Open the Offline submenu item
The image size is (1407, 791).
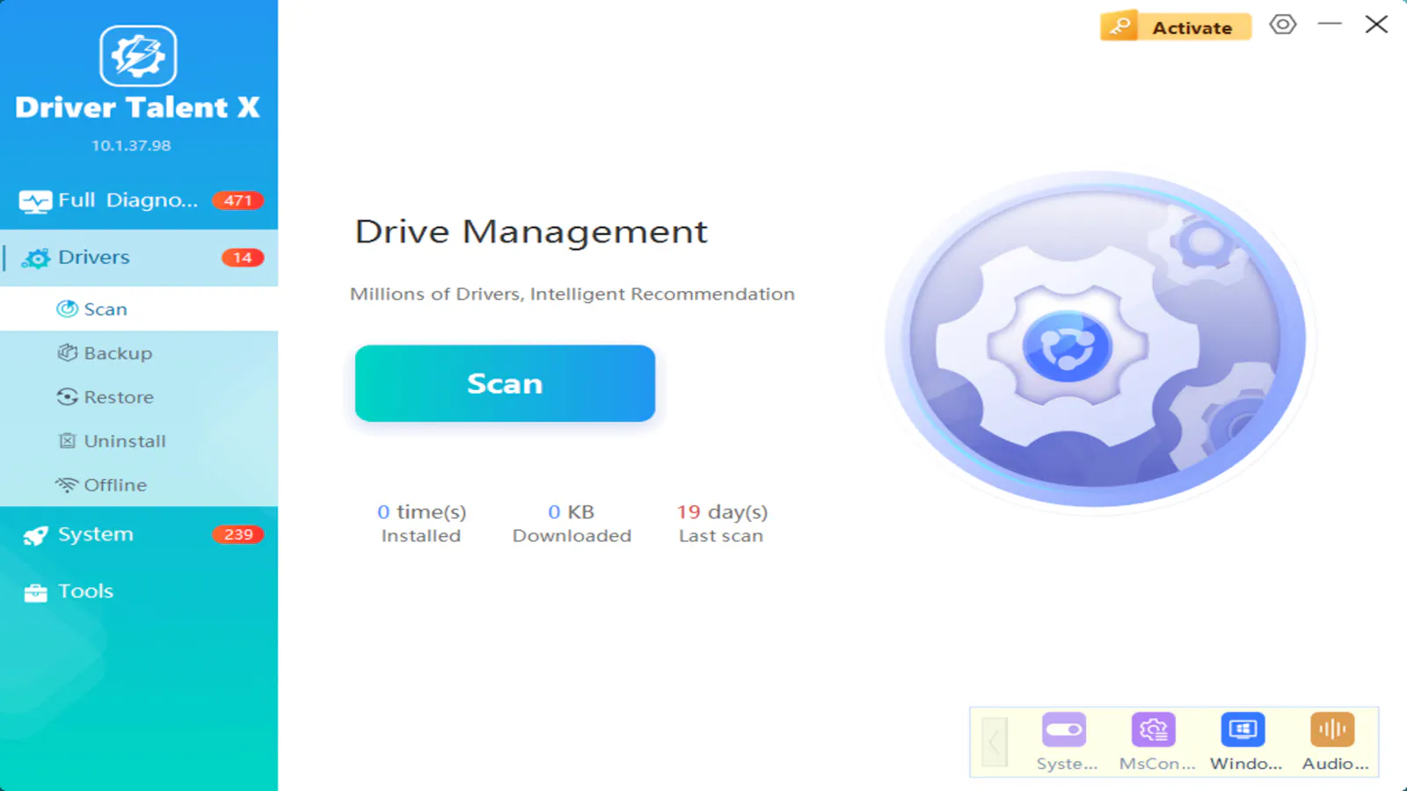pos(139,485)
